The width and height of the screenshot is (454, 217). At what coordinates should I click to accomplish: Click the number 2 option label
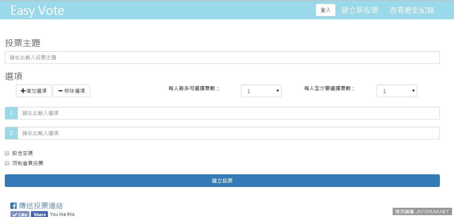(x=11, y=133)
